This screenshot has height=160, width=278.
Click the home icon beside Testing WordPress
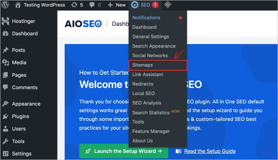click(18, 5)
